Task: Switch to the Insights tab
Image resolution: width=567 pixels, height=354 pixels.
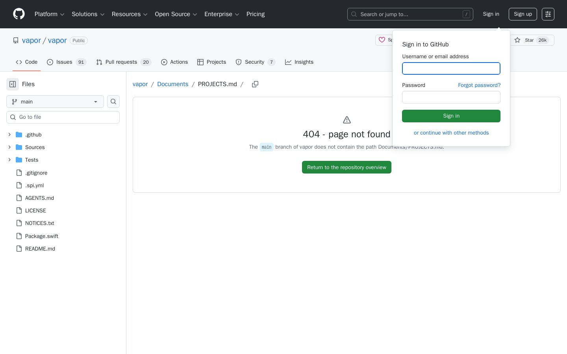Action: click(299, 62)
